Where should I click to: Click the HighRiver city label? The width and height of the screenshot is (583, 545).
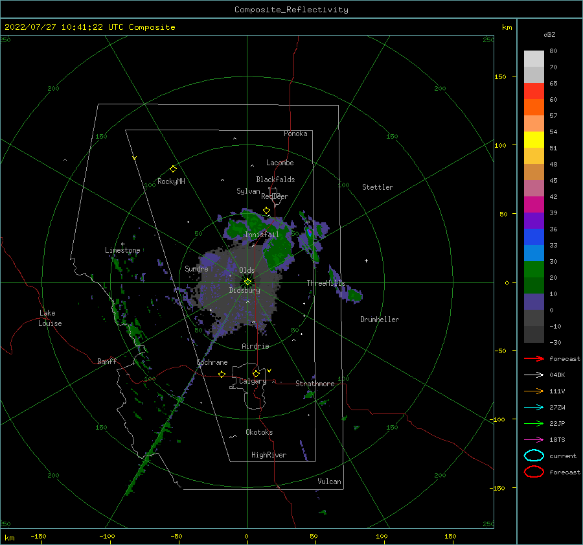coord(269,455)
